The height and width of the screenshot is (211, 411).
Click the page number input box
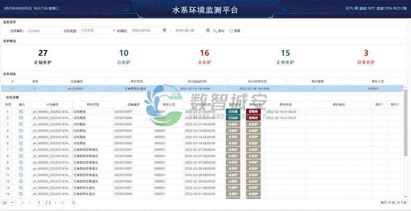tap(38, 202)
